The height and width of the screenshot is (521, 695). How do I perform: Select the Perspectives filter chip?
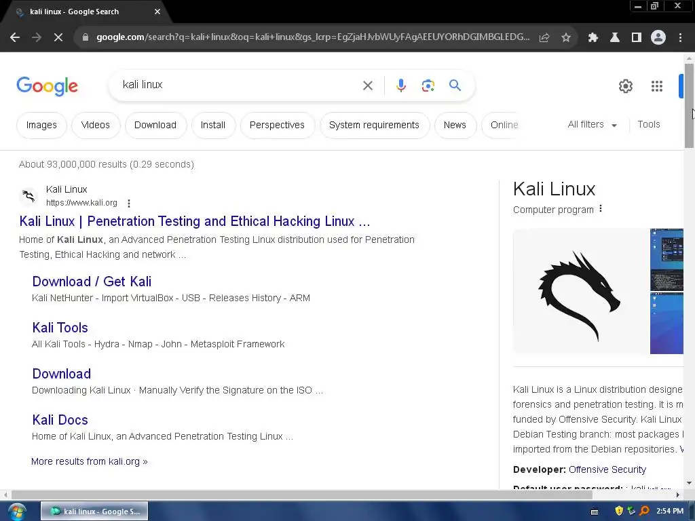[277, 126]
